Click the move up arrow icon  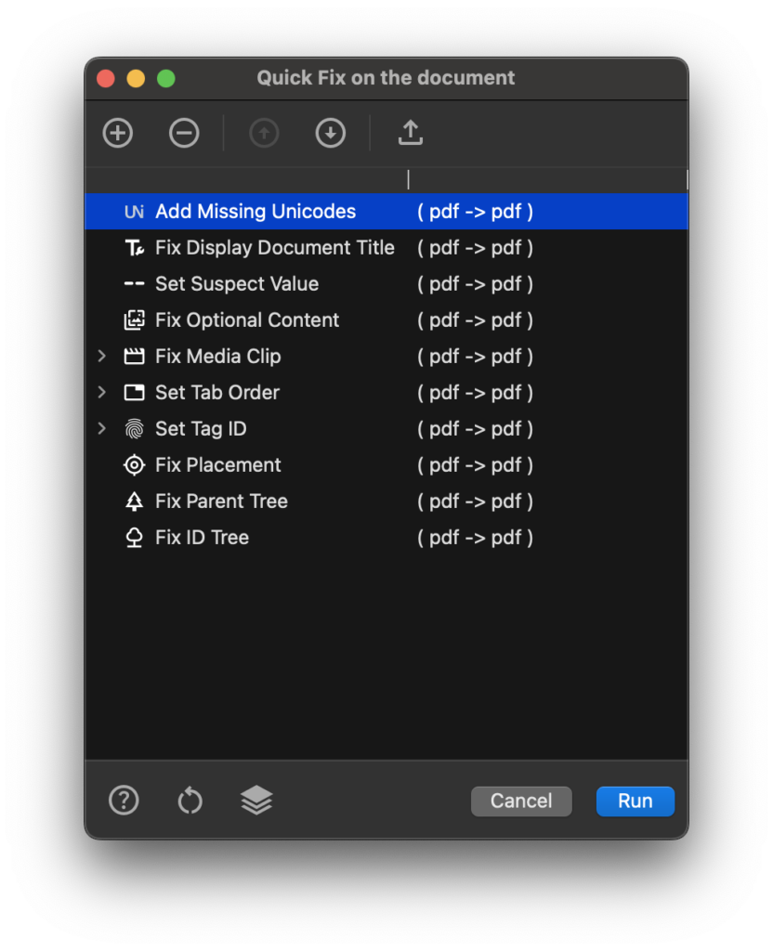pyautogui.click(x=264, y=134)
